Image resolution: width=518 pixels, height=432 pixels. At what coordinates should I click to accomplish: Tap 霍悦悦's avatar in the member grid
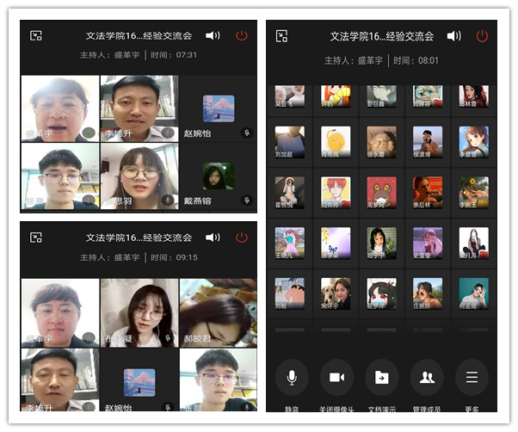(x=290, y=193)
